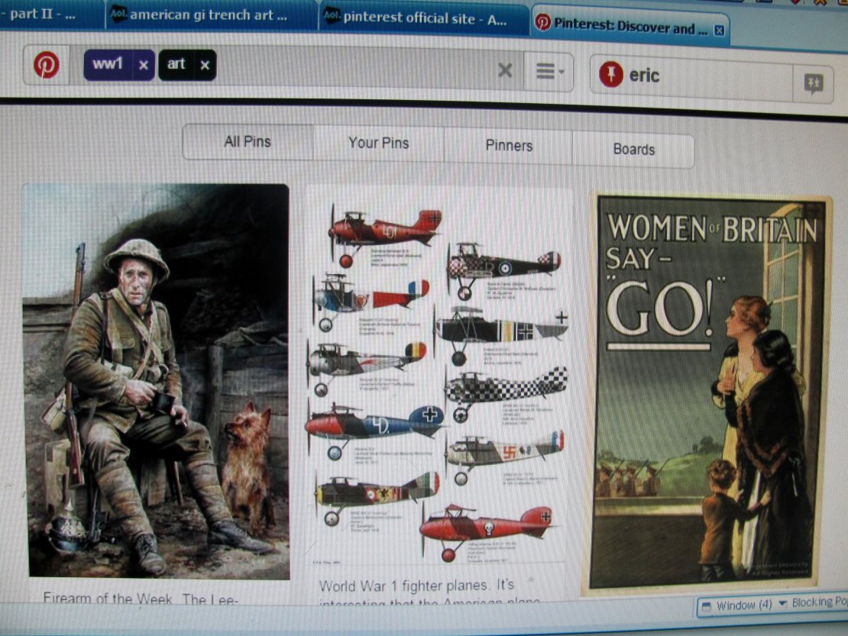
Task: Switch to the Boards tab
Action: (x=634, y=149)
